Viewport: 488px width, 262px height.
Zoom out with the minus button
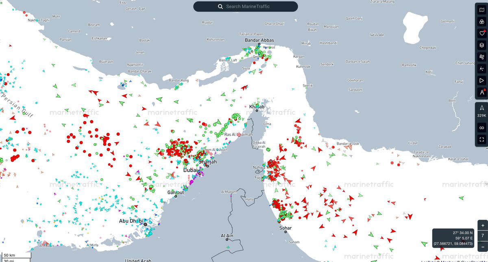pos(482,247)
